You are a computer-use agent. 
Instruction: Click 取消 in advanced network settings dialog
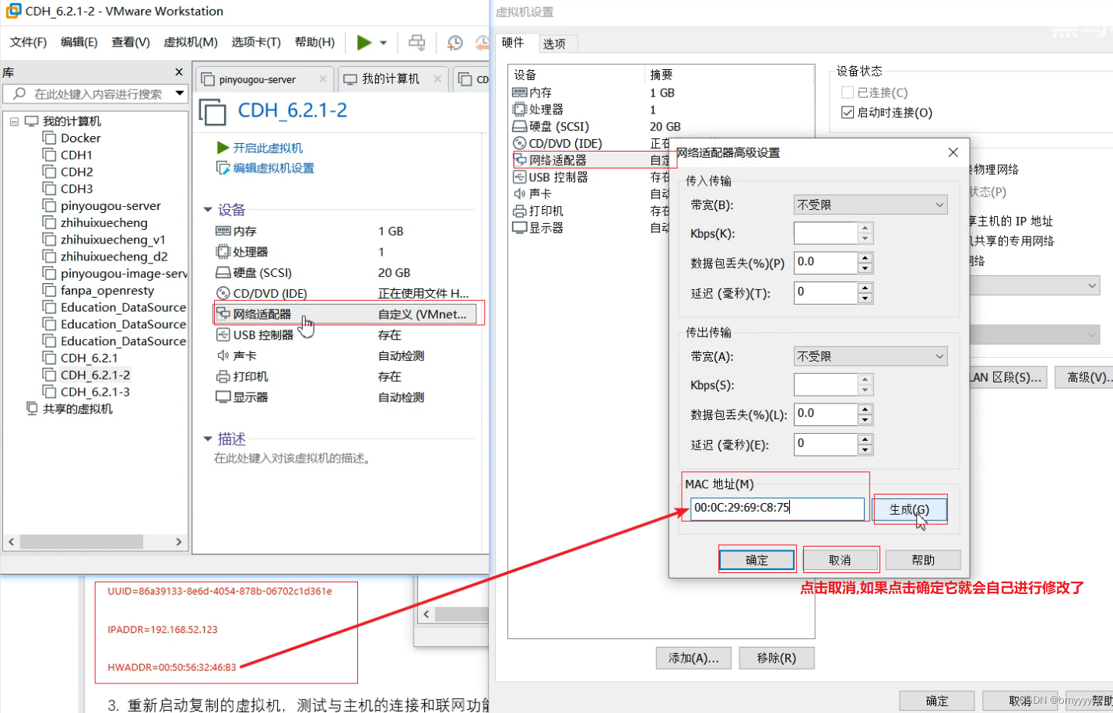(x=840, y=560)
